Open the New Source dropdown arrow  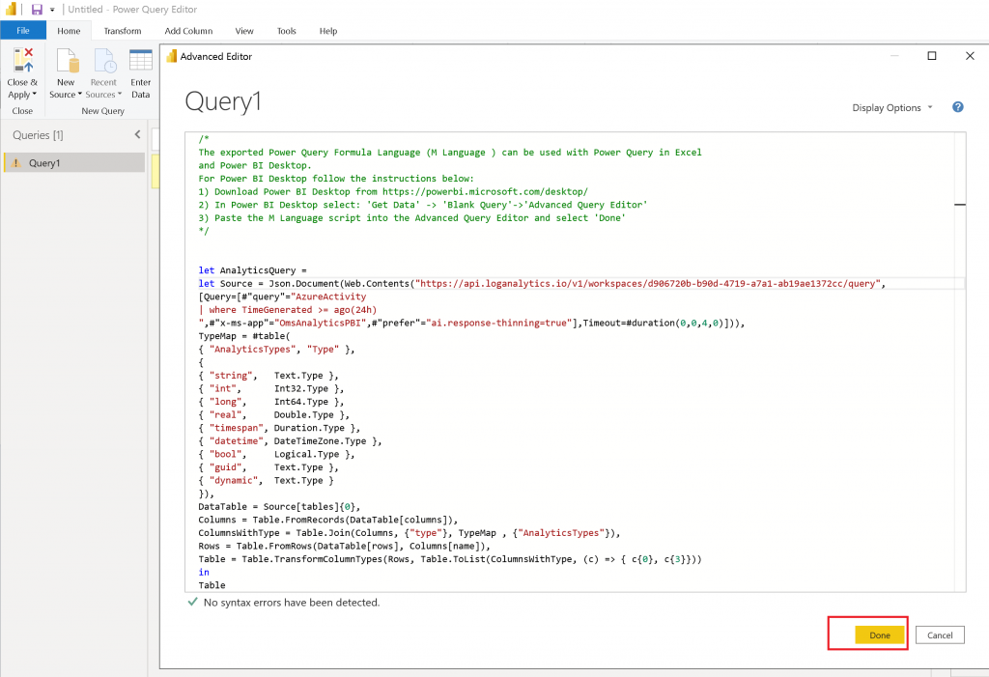tap(80, 95)
